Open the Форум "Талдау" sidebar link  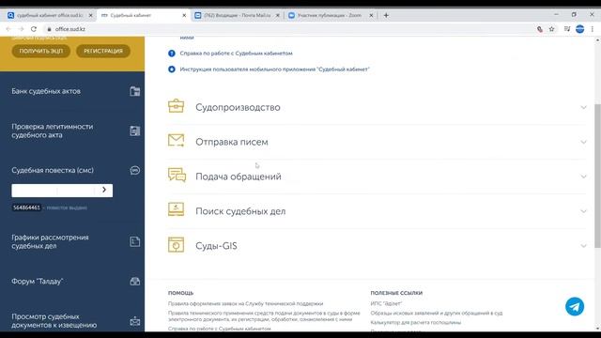click(x=38, y=282)
